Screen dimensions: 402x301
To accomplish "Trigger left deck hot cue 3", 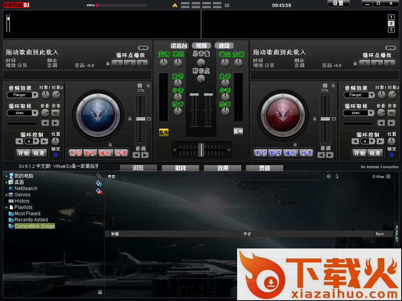I will tap(142, 63).
